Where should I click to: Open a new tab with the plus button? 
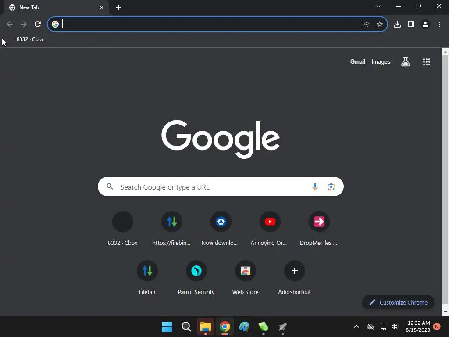tap(118, 7)
